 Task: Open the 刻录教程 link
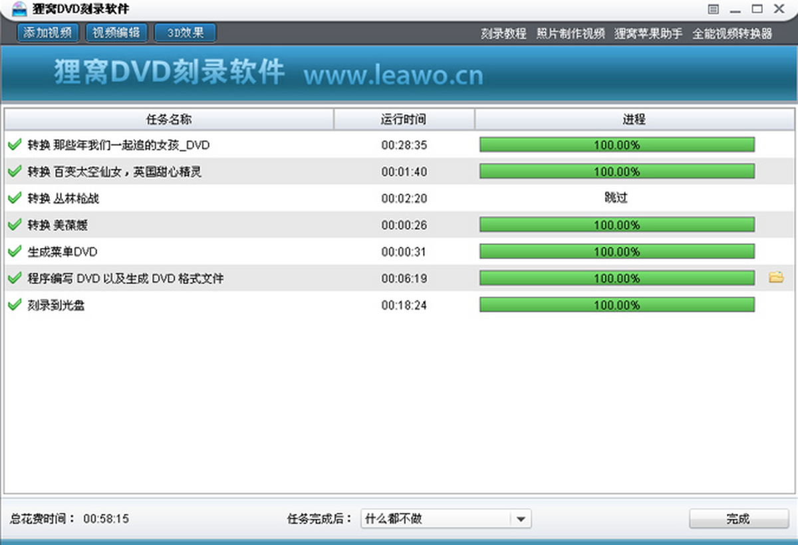[x=503, y=34]
